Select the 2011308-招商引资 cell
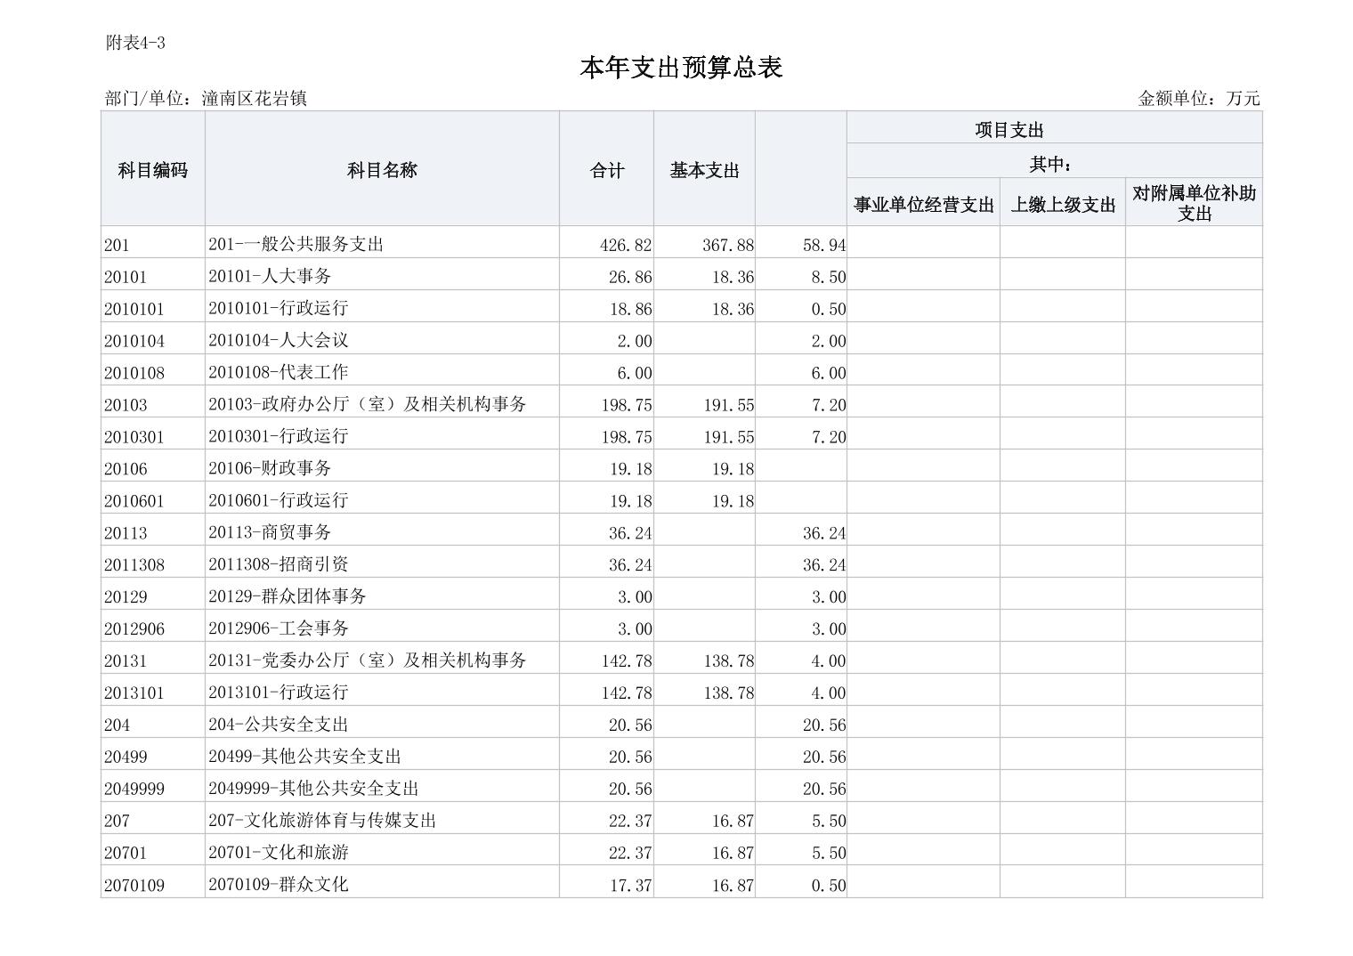 coord(278,564)
